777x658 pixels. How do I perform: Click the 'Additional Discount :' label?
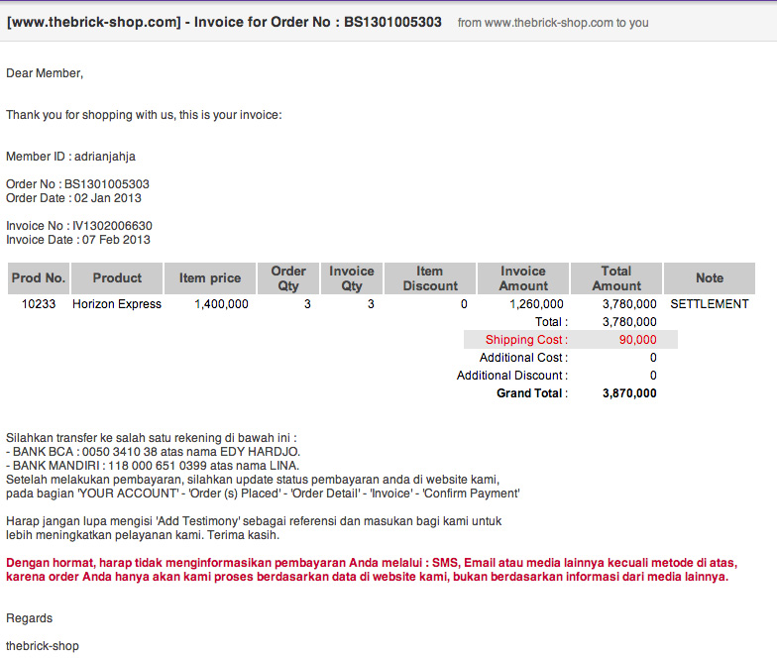512,376
